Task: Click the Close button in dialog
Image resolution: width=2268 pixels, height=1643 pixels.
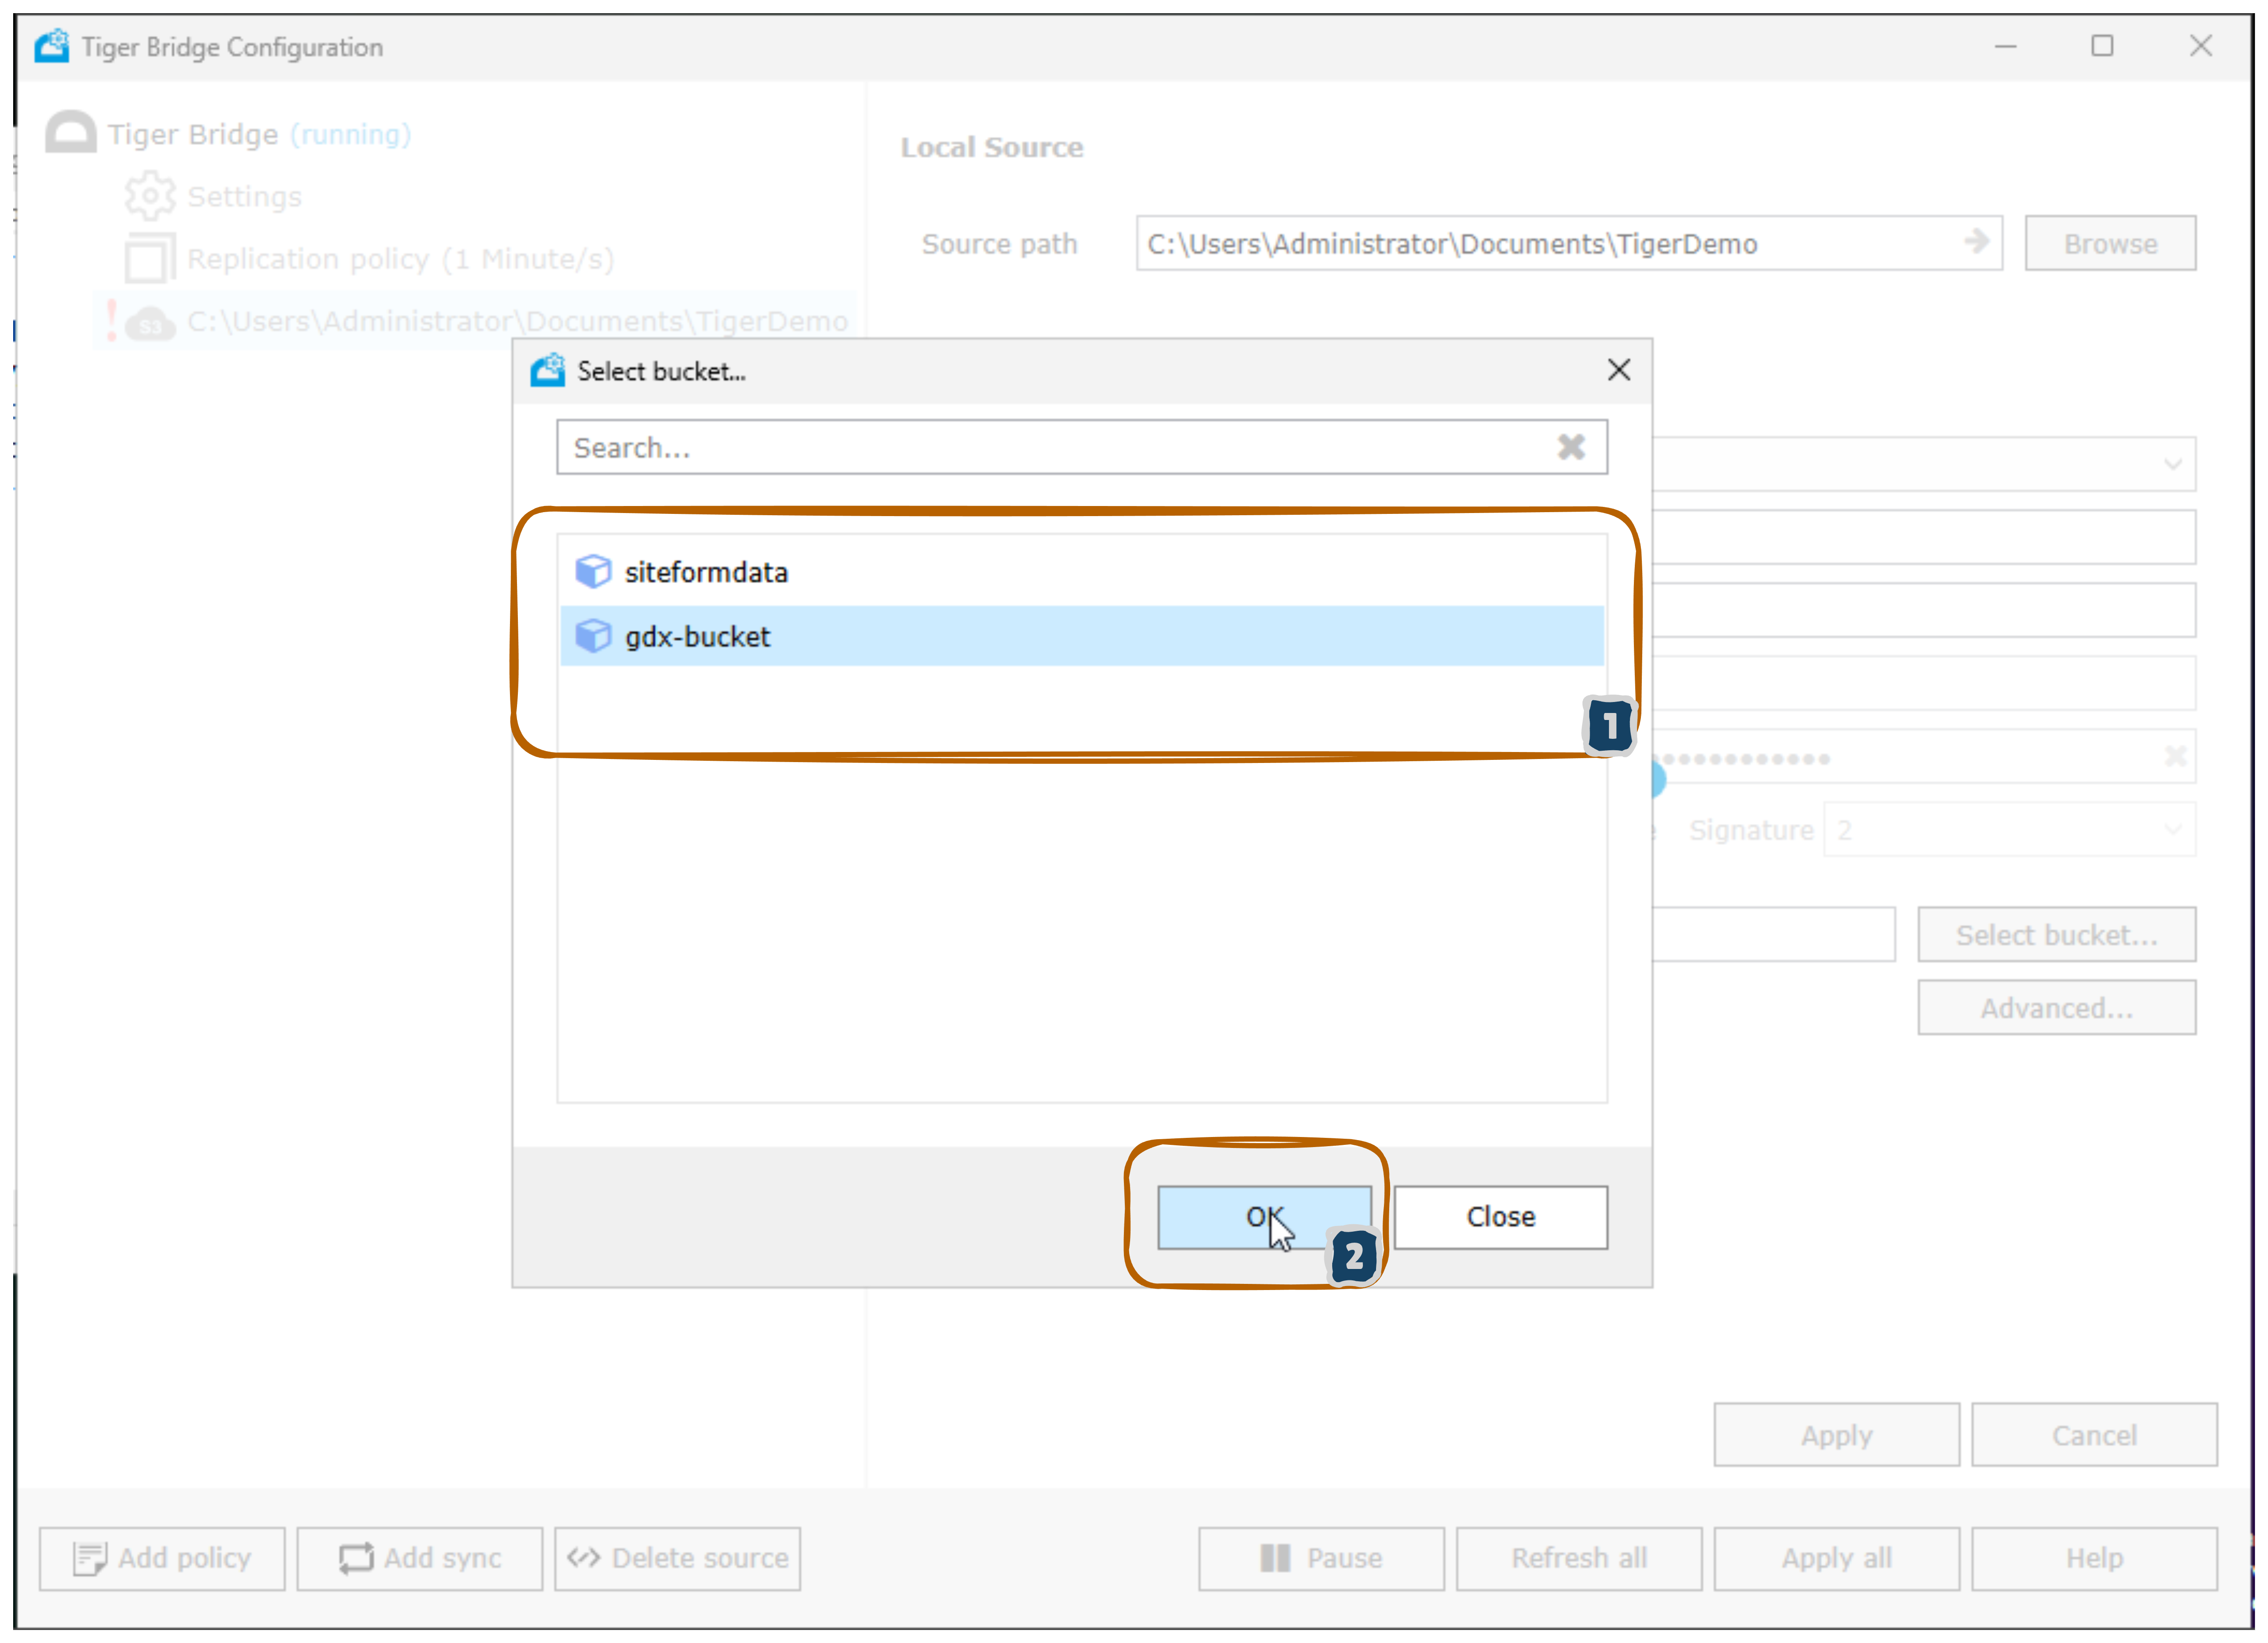Action: tap(1500, 1217)
